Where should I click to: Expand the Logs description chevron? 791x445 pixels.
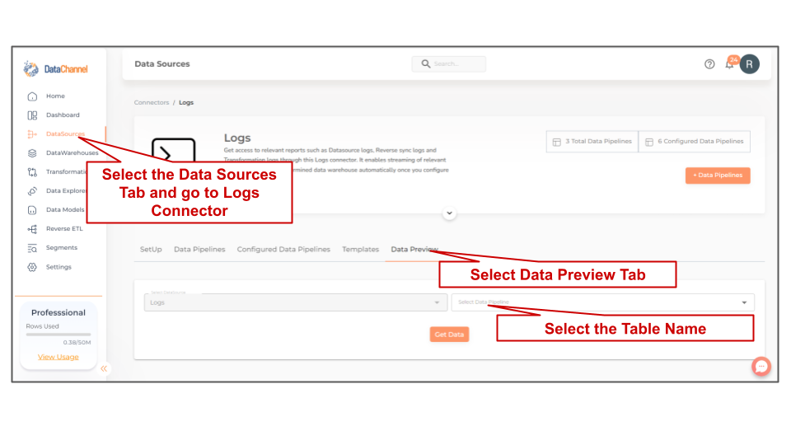click(450, 213)
